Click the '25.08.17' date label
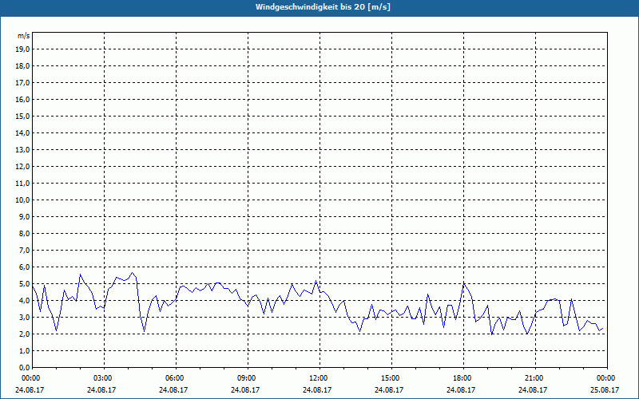The height and width of the screenshot is (399, 639). pyautogui.click(x=605, y=389)
